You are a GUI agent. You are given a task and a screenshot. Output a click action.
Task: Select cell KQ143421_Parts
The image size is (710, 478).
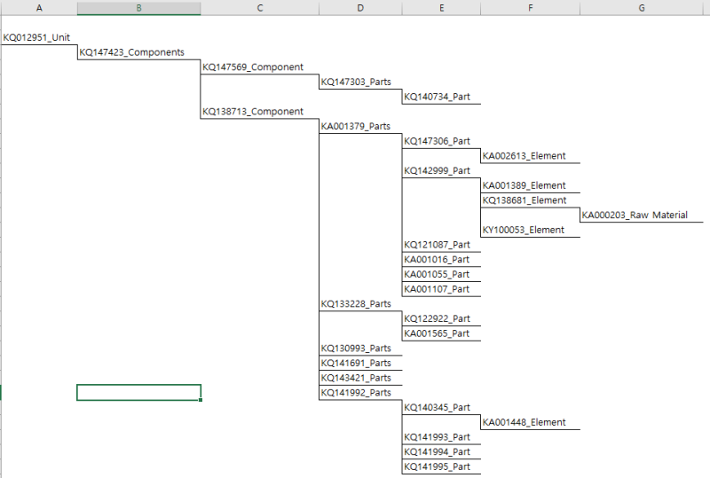click(360, 378)
